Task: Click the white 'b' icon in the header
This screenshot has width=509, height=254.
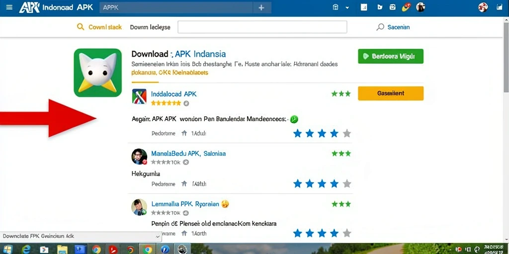Action: (x=380, y=7)
